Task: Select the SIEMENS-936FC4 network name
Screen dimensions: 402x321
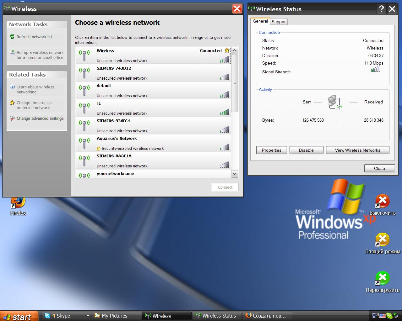Action: click(113, 121)
